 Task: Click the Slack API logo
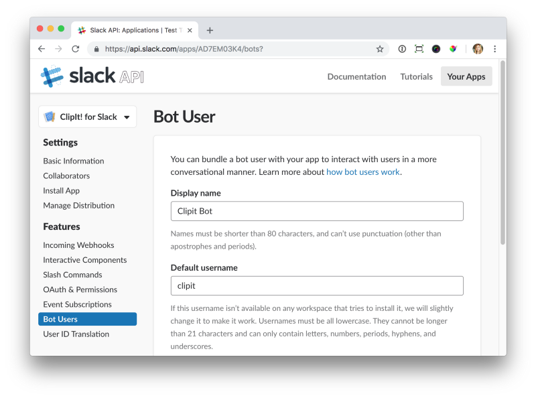click(x=92, y=76)
